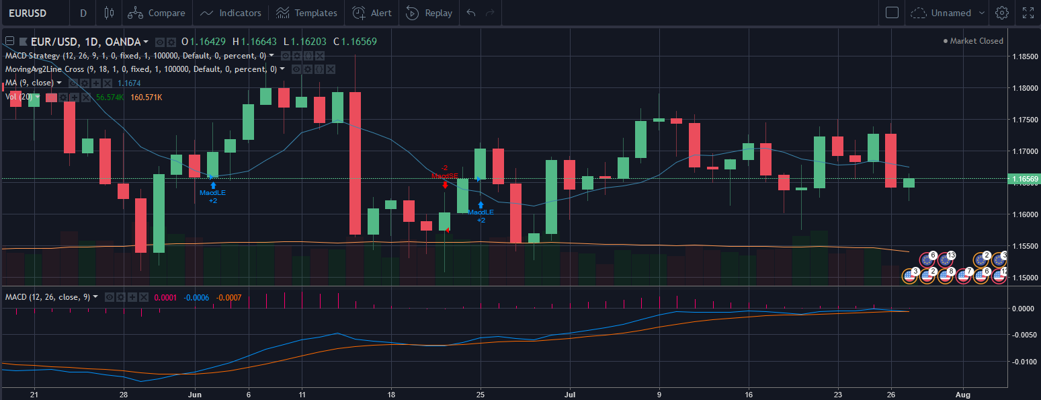
Task: Open MA (9, close) settings gear
Action: coord(85,83)
